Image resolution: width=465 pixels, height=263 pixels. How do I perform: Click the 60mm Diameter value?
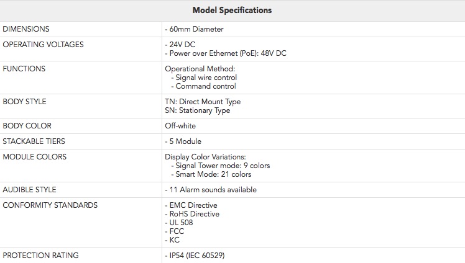coord(194,29)
